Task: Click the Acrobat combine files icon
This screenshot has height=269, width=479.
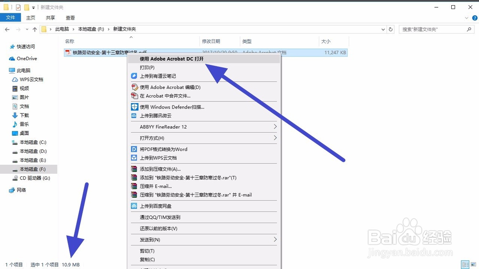Action: (134, 96)
